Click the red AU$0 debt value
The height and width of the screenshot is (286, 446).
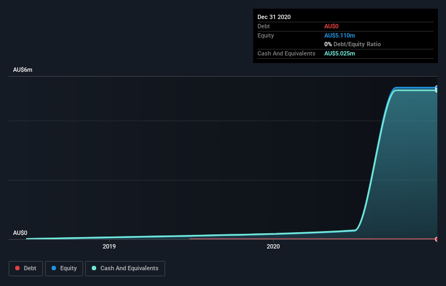[331, 26]
